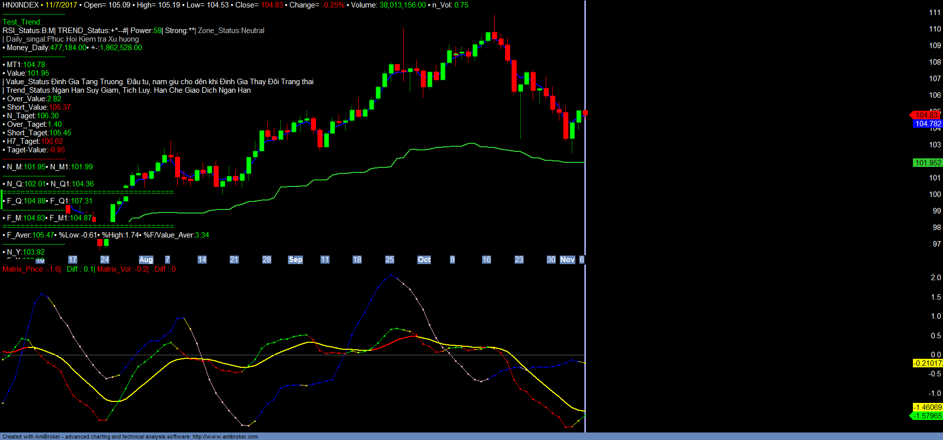This screenshot has width=943, height=440.
Task: Select the green -1.57965 indicator label
Action: pos(927,416)
